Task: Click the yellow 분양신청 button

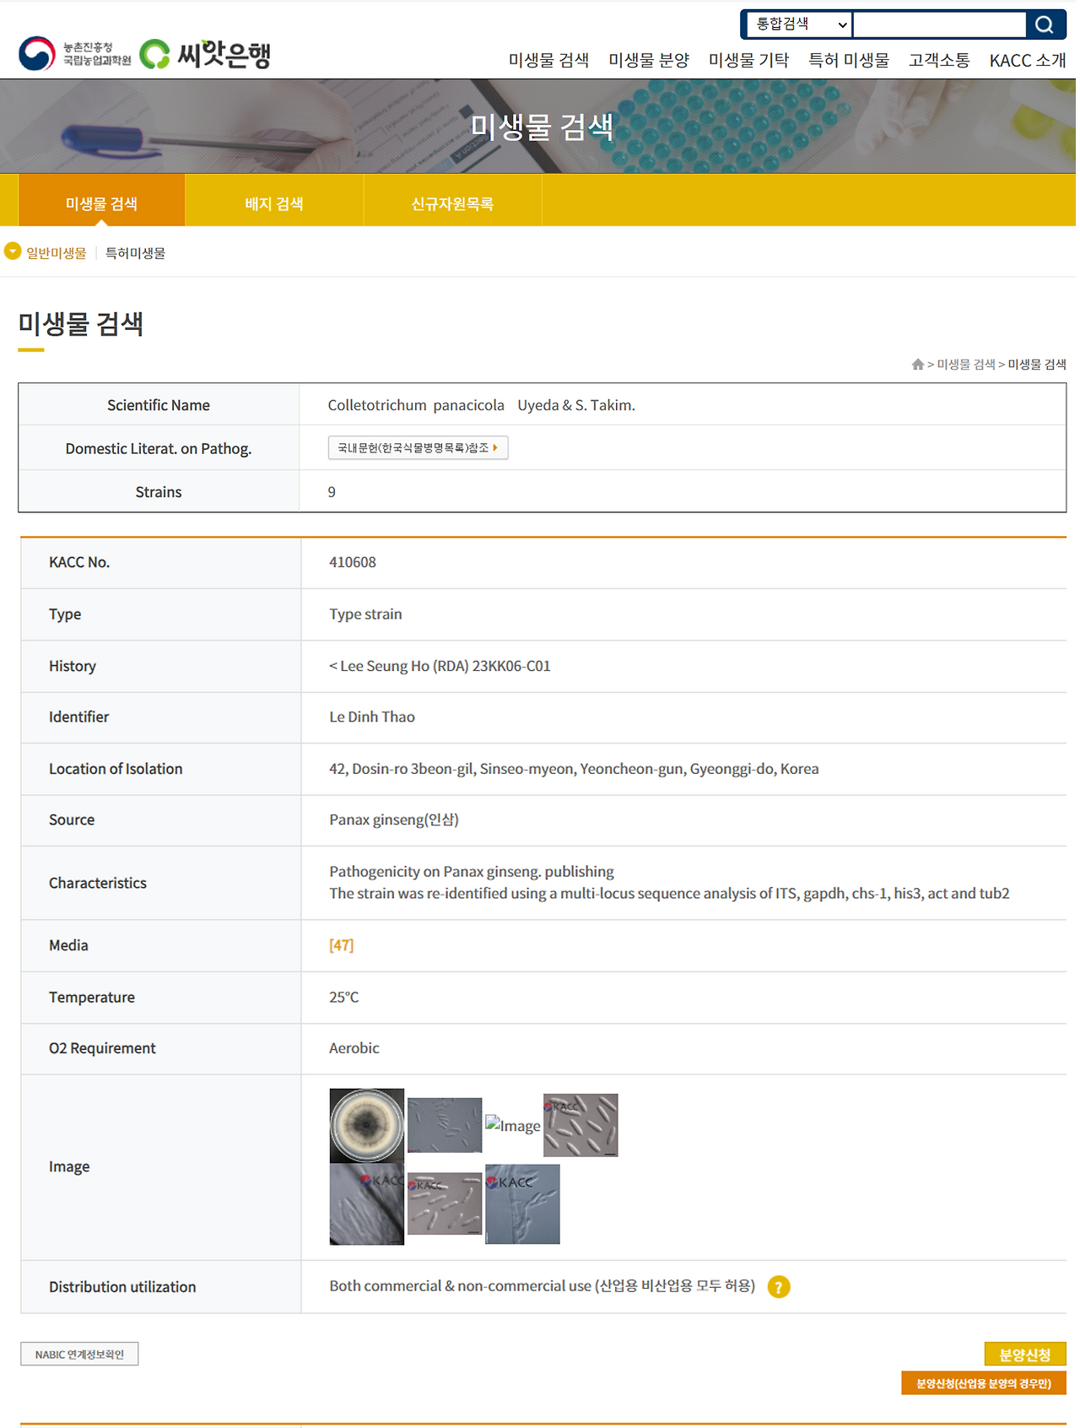Action: (1025, 1354)
